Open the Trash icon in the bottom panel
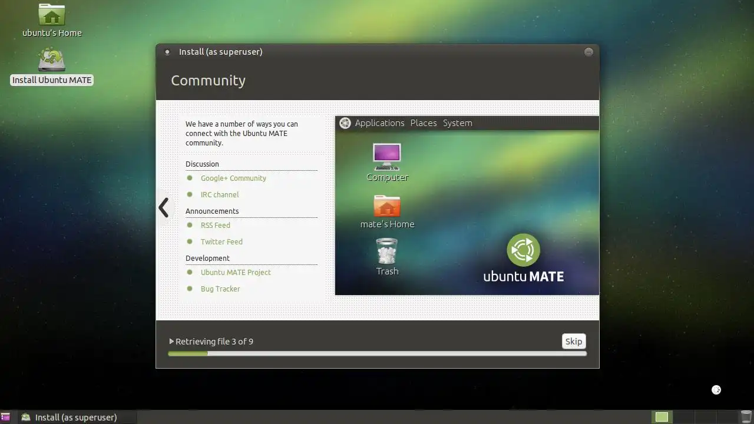 point(746,417)
